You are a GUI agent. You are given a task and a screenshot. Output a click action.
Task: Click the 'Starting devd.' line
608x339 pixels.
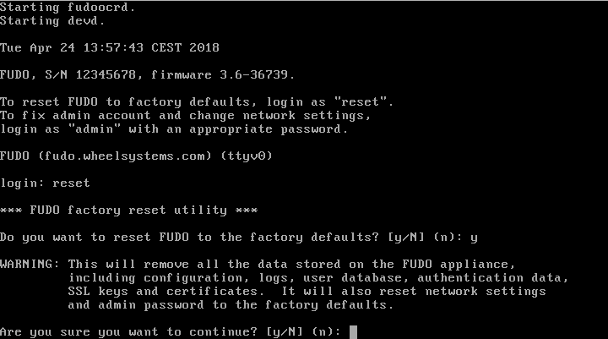52,20
